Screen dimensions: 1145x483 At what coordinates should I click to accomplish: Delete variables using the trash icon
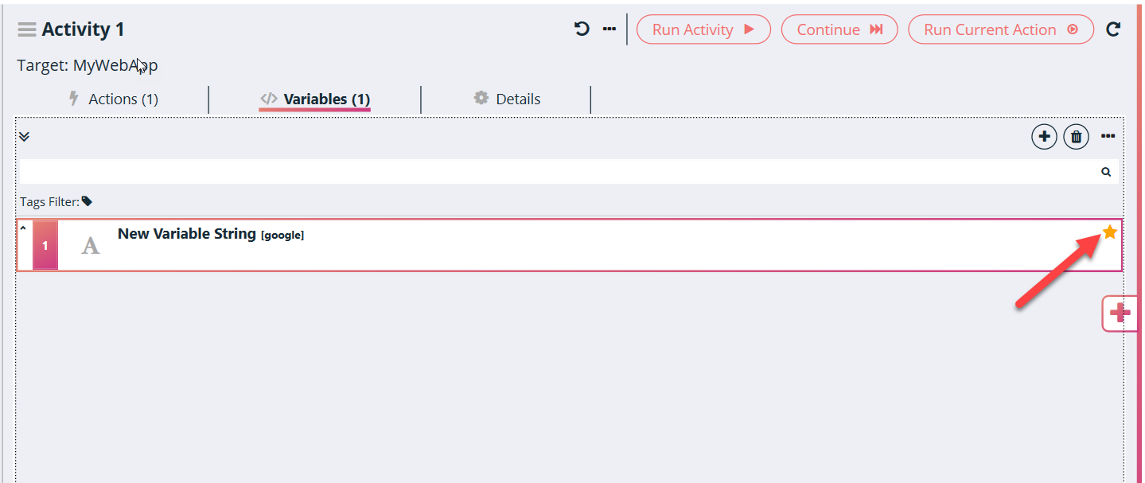tap(1076, 137)
